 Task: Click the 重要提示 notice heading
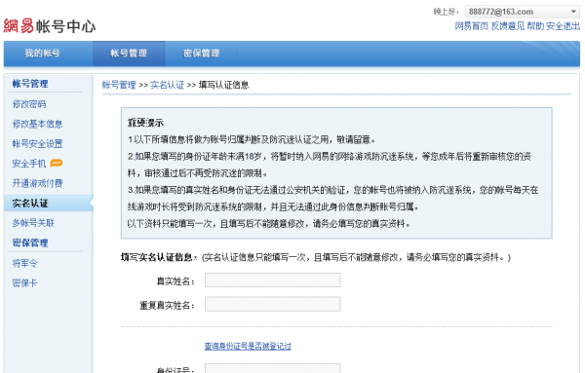coord(145,123)
